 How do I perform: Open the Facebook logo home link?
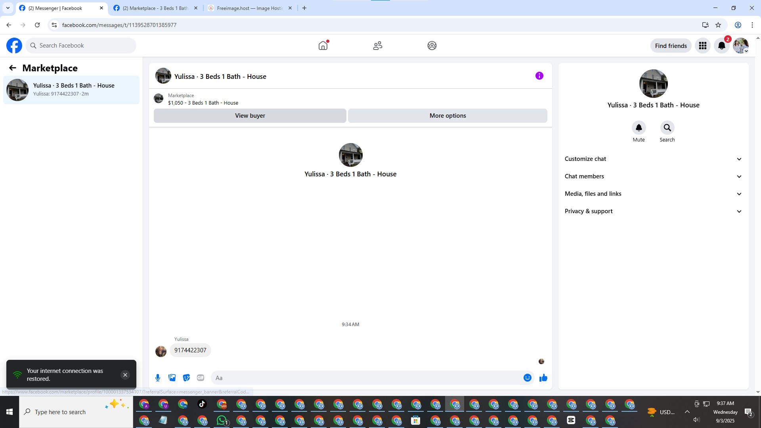14,46
